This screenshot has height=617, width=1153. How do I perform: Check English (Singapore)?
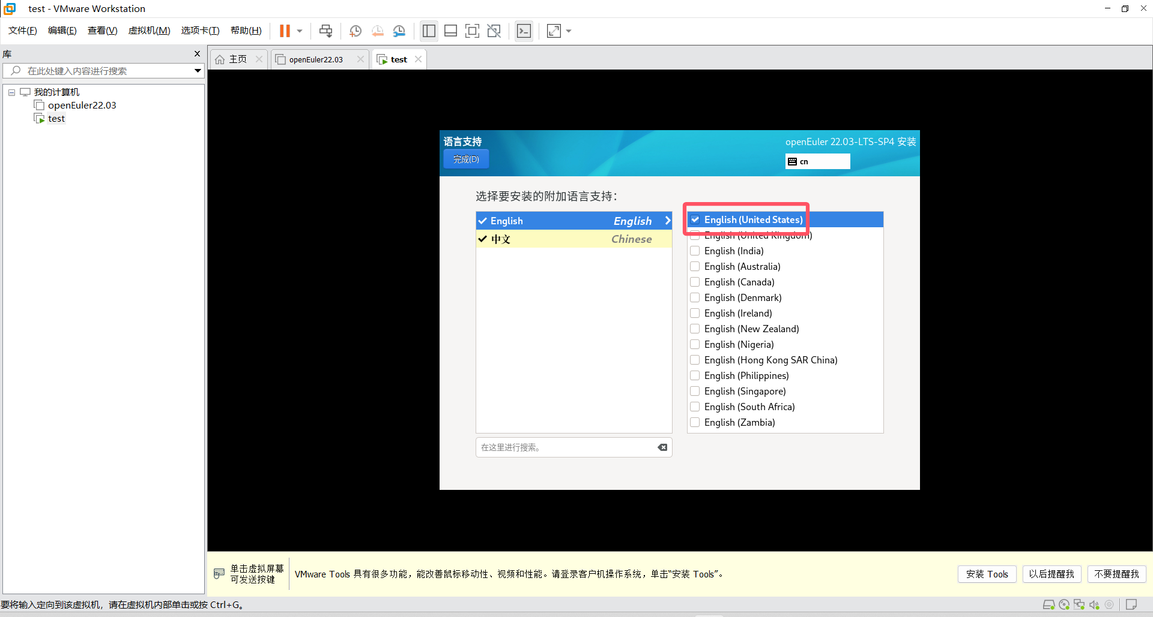coord(695,391)
